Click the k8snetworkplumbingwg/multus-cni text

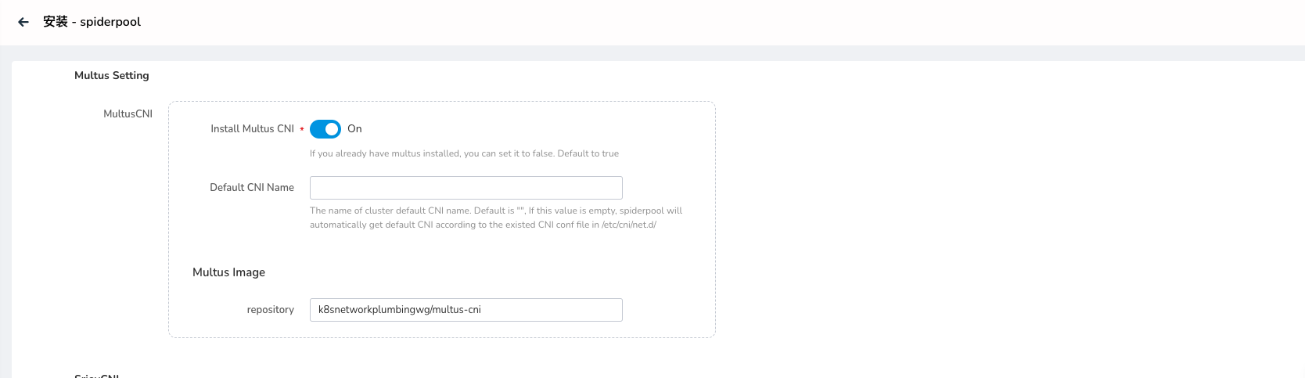(x=399, y=310)
